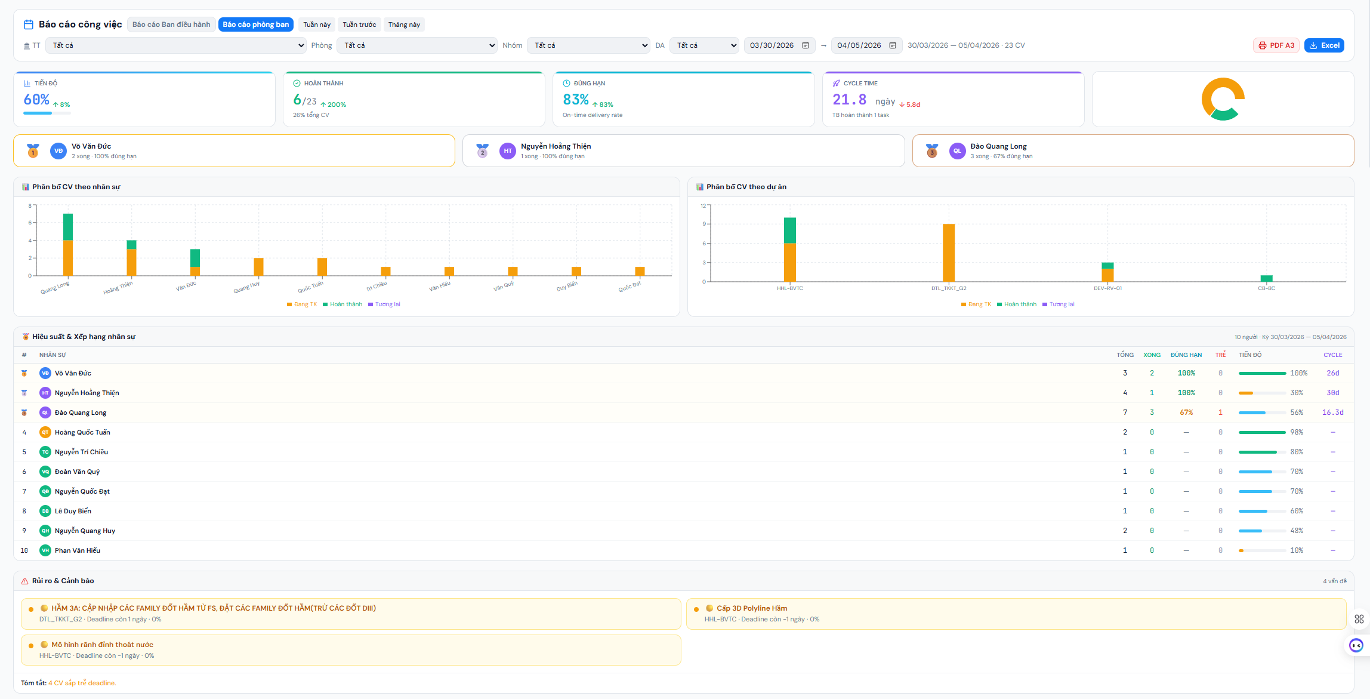Open calendar picker for end date 04/05/2026
Viewport: 1370px width, 699px height.
[892, 45]
